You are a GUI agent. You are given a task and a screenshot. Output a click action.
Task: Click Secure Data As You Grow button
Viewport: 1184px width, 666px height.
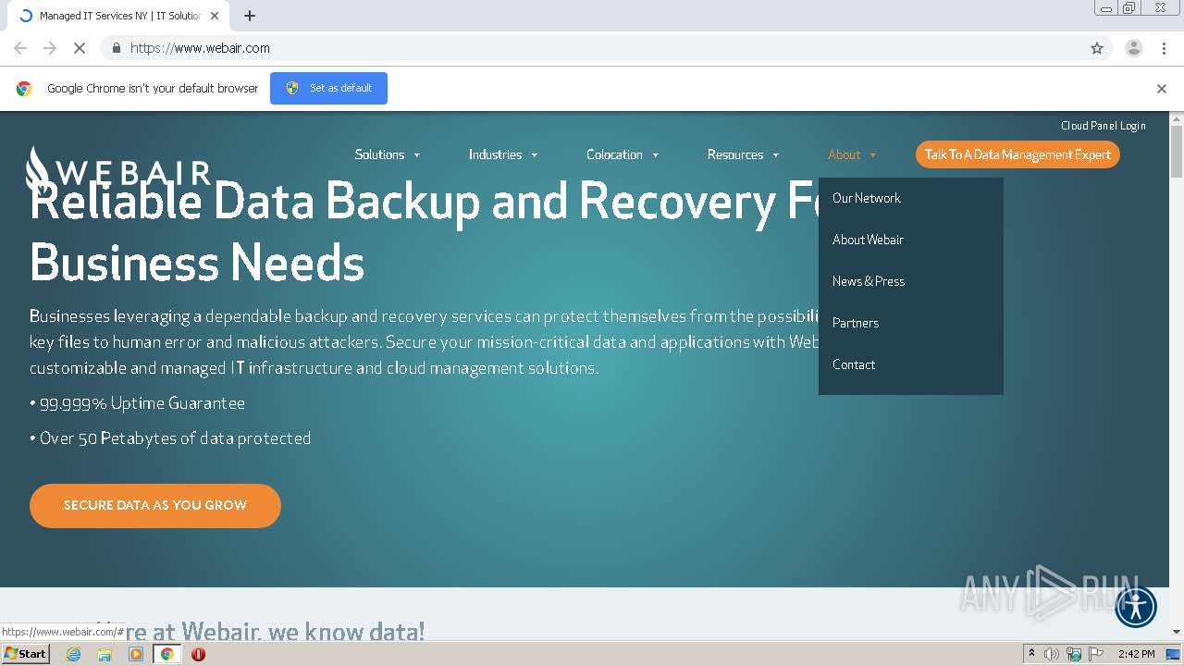(155, 506)
